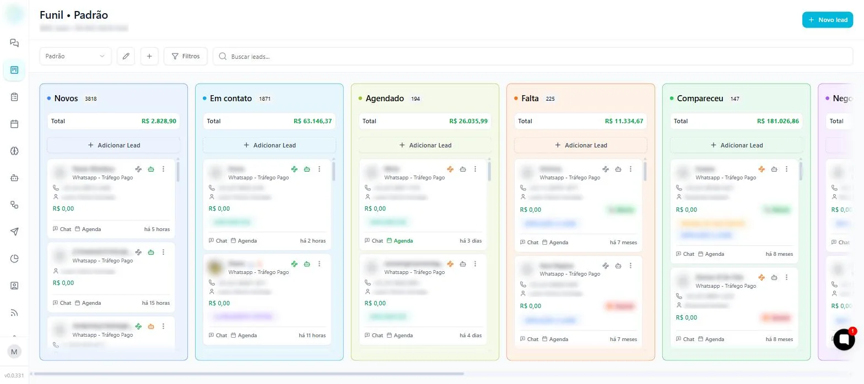Click workflow icon on 'há 2 horas' card
The height and width of the screenshot is (384, 864).
[x=294, y=169]
